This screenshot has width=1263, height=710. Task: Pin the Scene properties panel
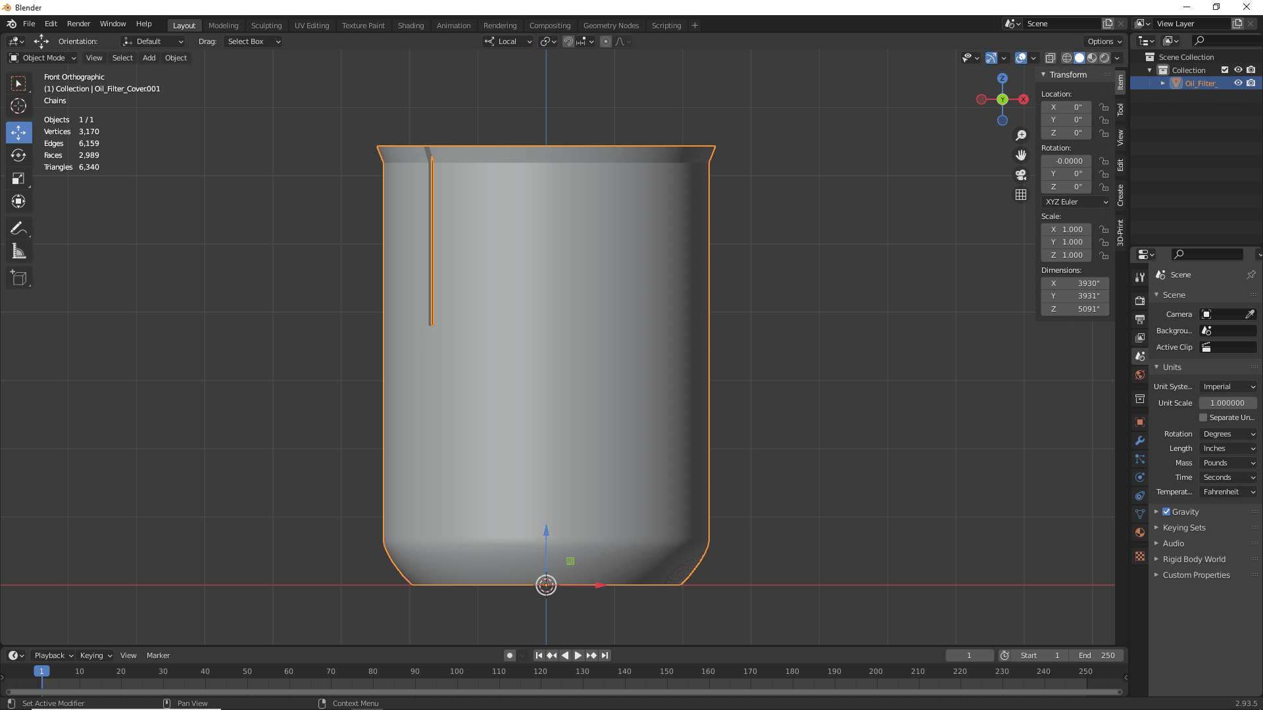click(x=1251, y=275)
